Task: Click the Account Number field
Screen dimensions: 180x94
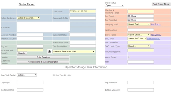Action: point(30,35)
